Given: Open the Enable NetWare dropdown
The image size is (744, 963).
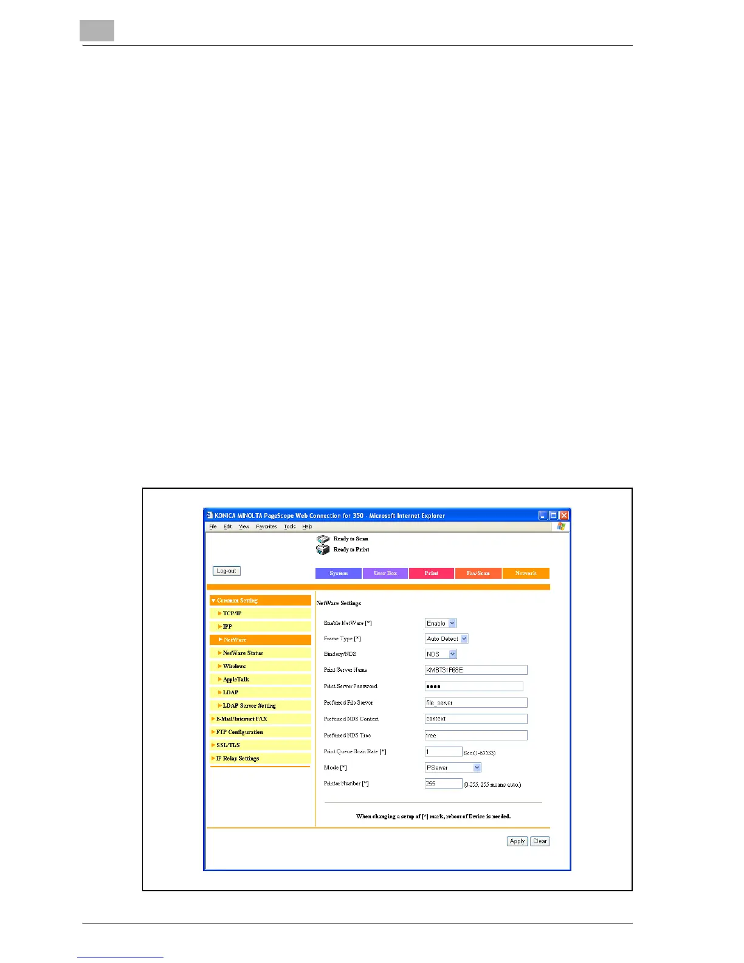Looking at the screenshot, I should pos(441,623).
